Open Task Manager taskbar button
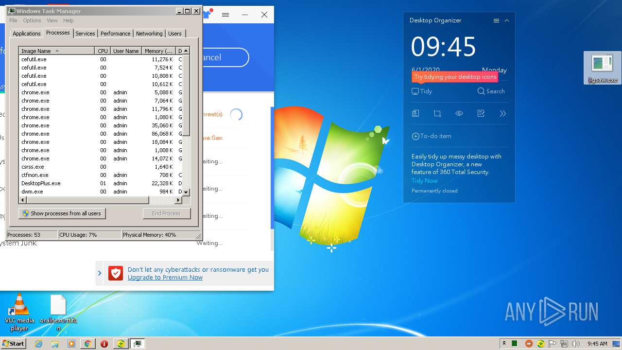 tap(138, 344)
